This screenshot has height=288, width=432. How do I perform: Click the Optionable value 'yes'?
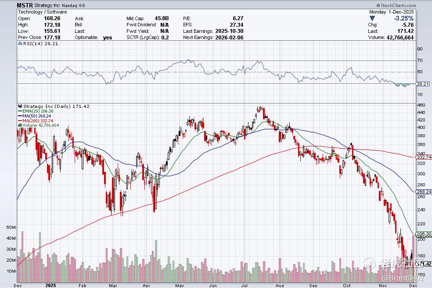click(108, 38)
